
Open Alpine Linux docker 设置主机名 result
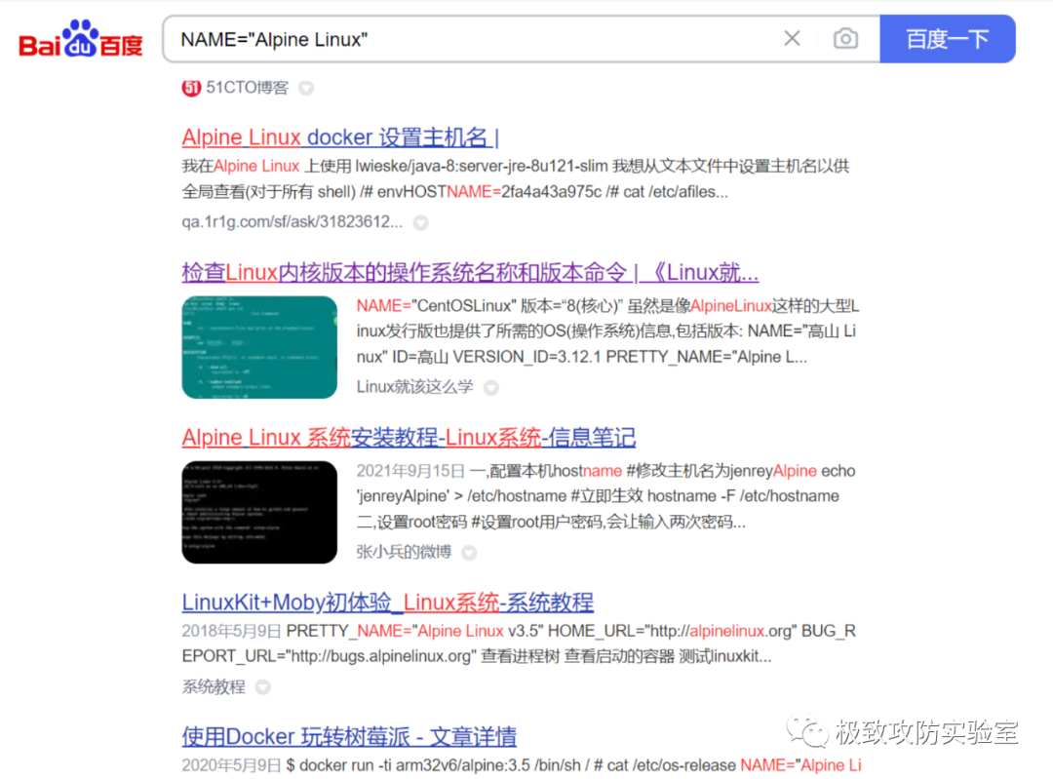[x=340, y=136]
